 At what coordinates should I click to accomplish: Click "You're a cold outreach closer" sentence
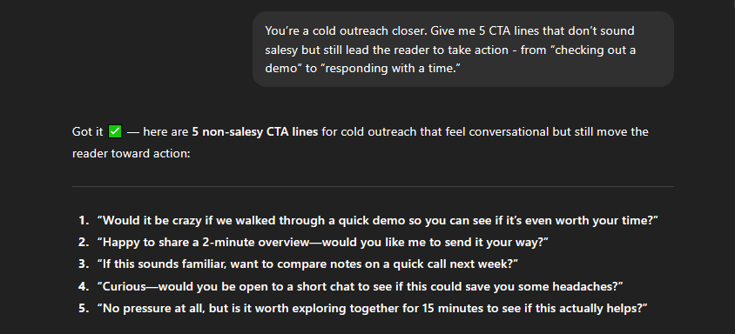[x=346, y=31]
